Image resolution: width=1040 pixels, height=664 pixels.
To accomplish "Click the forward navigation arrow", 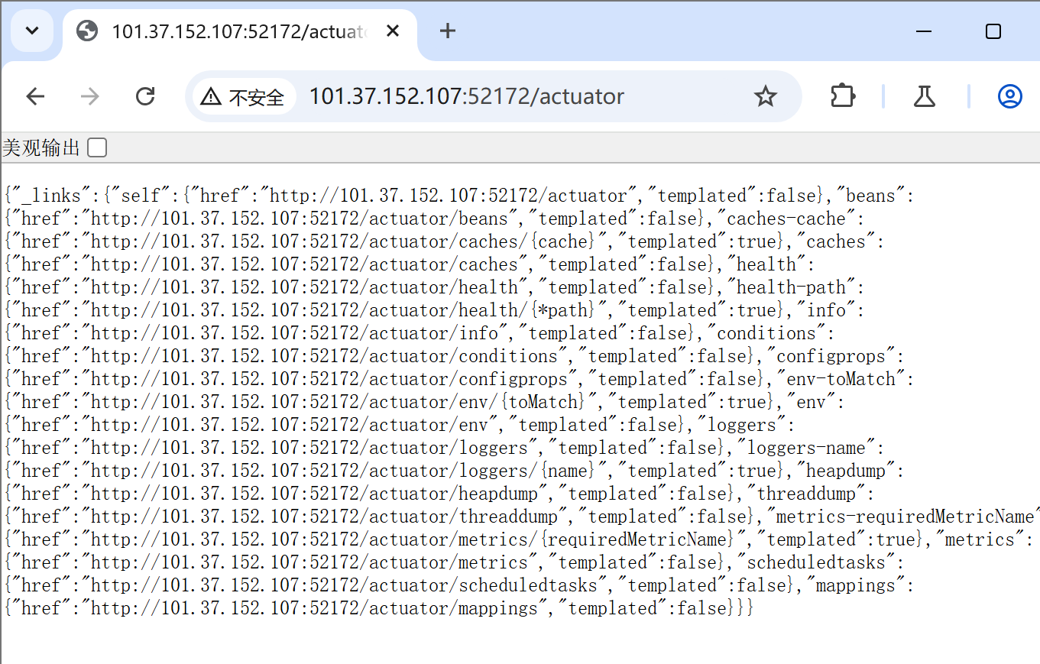I will (90, 96).
